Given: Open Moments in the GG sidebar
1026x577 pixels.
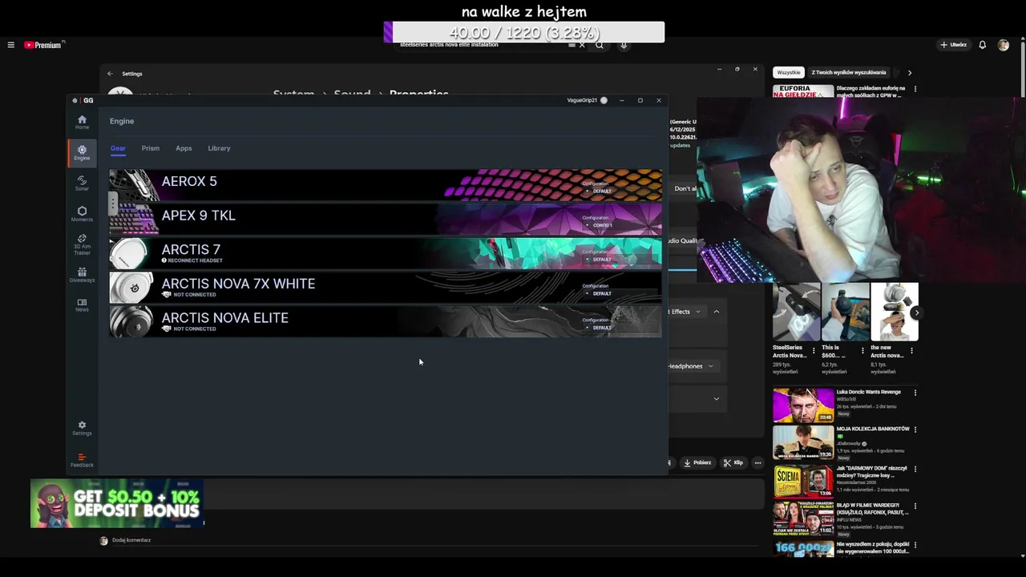Looking at the screenshot, I should (82, 214).
